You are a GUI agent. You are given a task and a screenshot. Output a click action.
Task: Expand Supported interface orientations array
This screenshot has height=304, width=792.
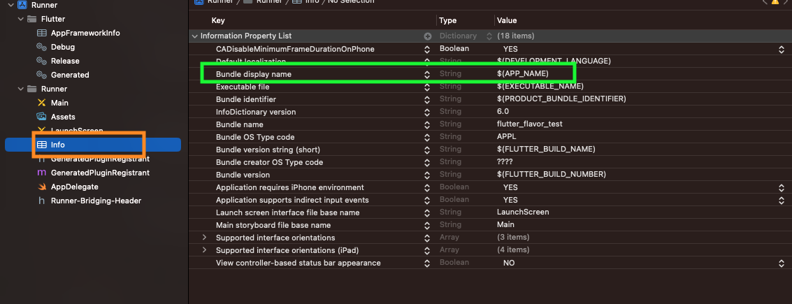tap(205, 238)
